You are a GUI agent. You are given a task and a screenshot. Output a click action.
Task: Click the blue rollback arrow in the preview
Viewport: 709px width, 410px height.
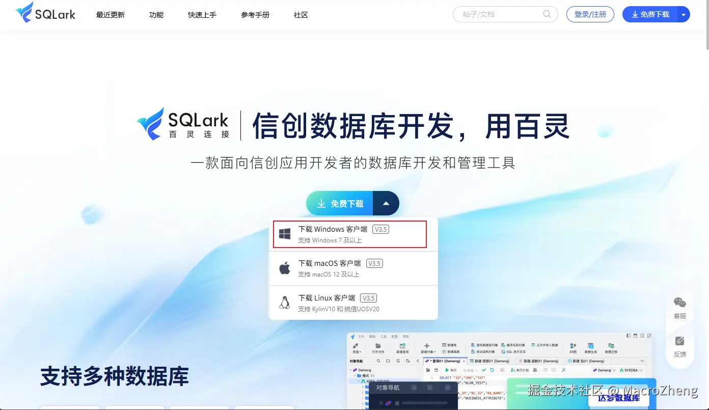coord(492,370)
